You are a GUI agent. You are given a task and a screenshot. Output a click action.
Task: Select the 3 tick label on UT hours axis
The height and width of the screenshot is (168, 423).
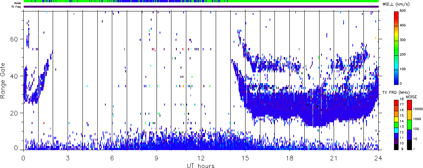[68, 158]
